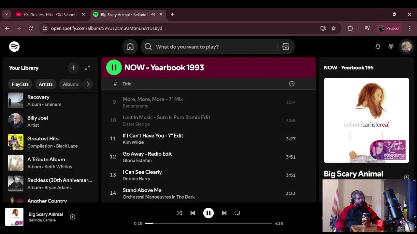Expand Your Library to full view

88,68
